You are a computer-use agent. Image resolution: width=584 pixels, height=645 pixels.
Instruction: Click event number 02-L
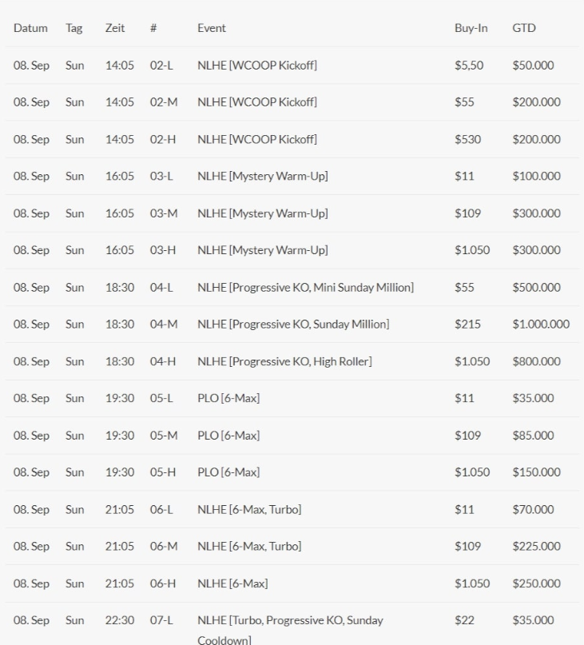(161, 66)
